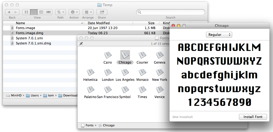Image resolution: width=273 pixels, height=132 pixels.
Task: Click System 7.0.1.smi.dmg file icon
Action: [12, 43]
